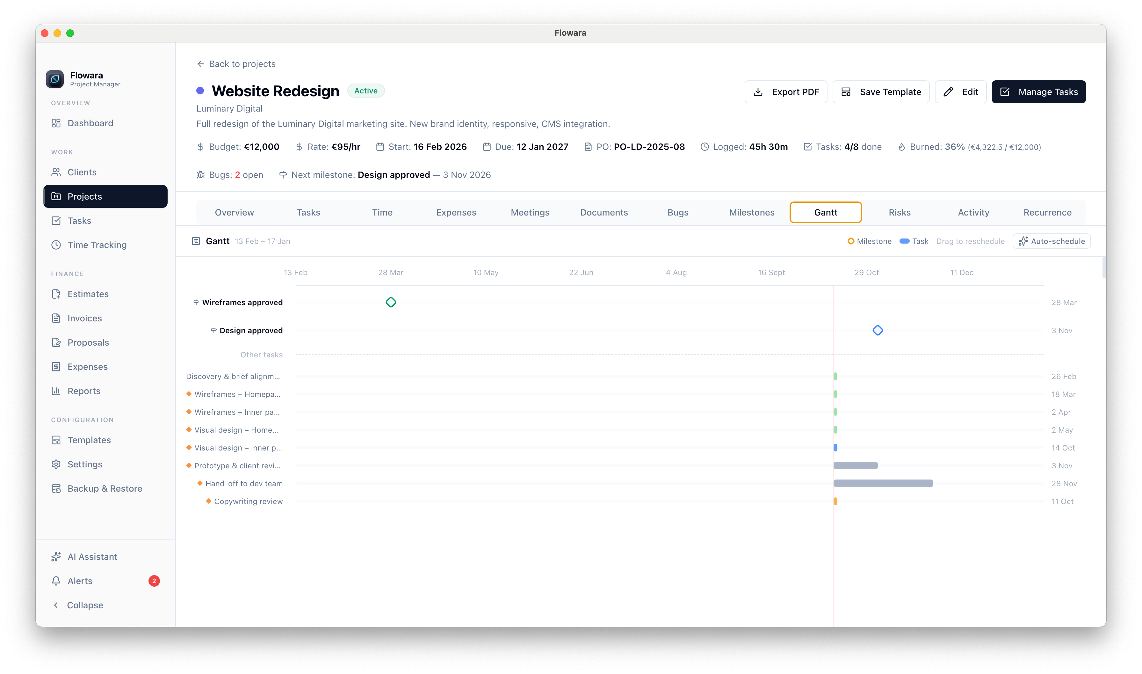Click the Copywriting review row label

point(248,502)
